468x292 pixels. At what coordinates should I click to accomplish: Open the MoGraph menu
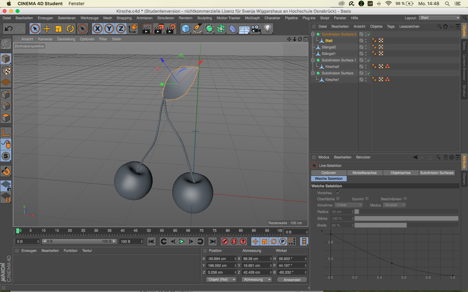252,18
